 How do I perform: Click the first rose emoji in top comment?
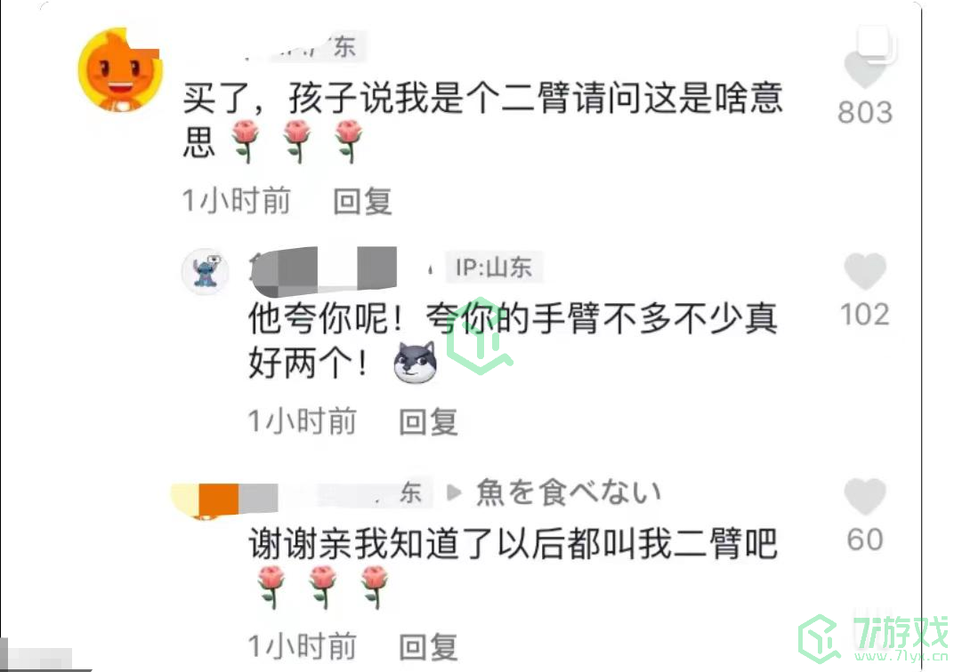(x=246, y=141)
